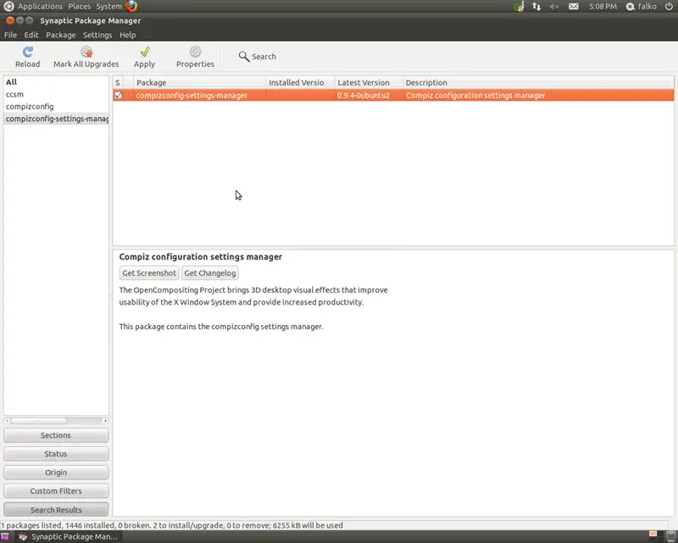Show the desktop using the bottom-panel icon

click(5, 536)
